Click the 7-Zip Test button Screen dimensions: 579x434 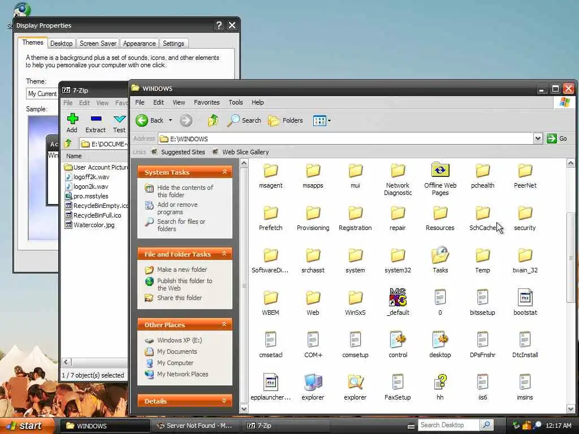tap(119, 123)
